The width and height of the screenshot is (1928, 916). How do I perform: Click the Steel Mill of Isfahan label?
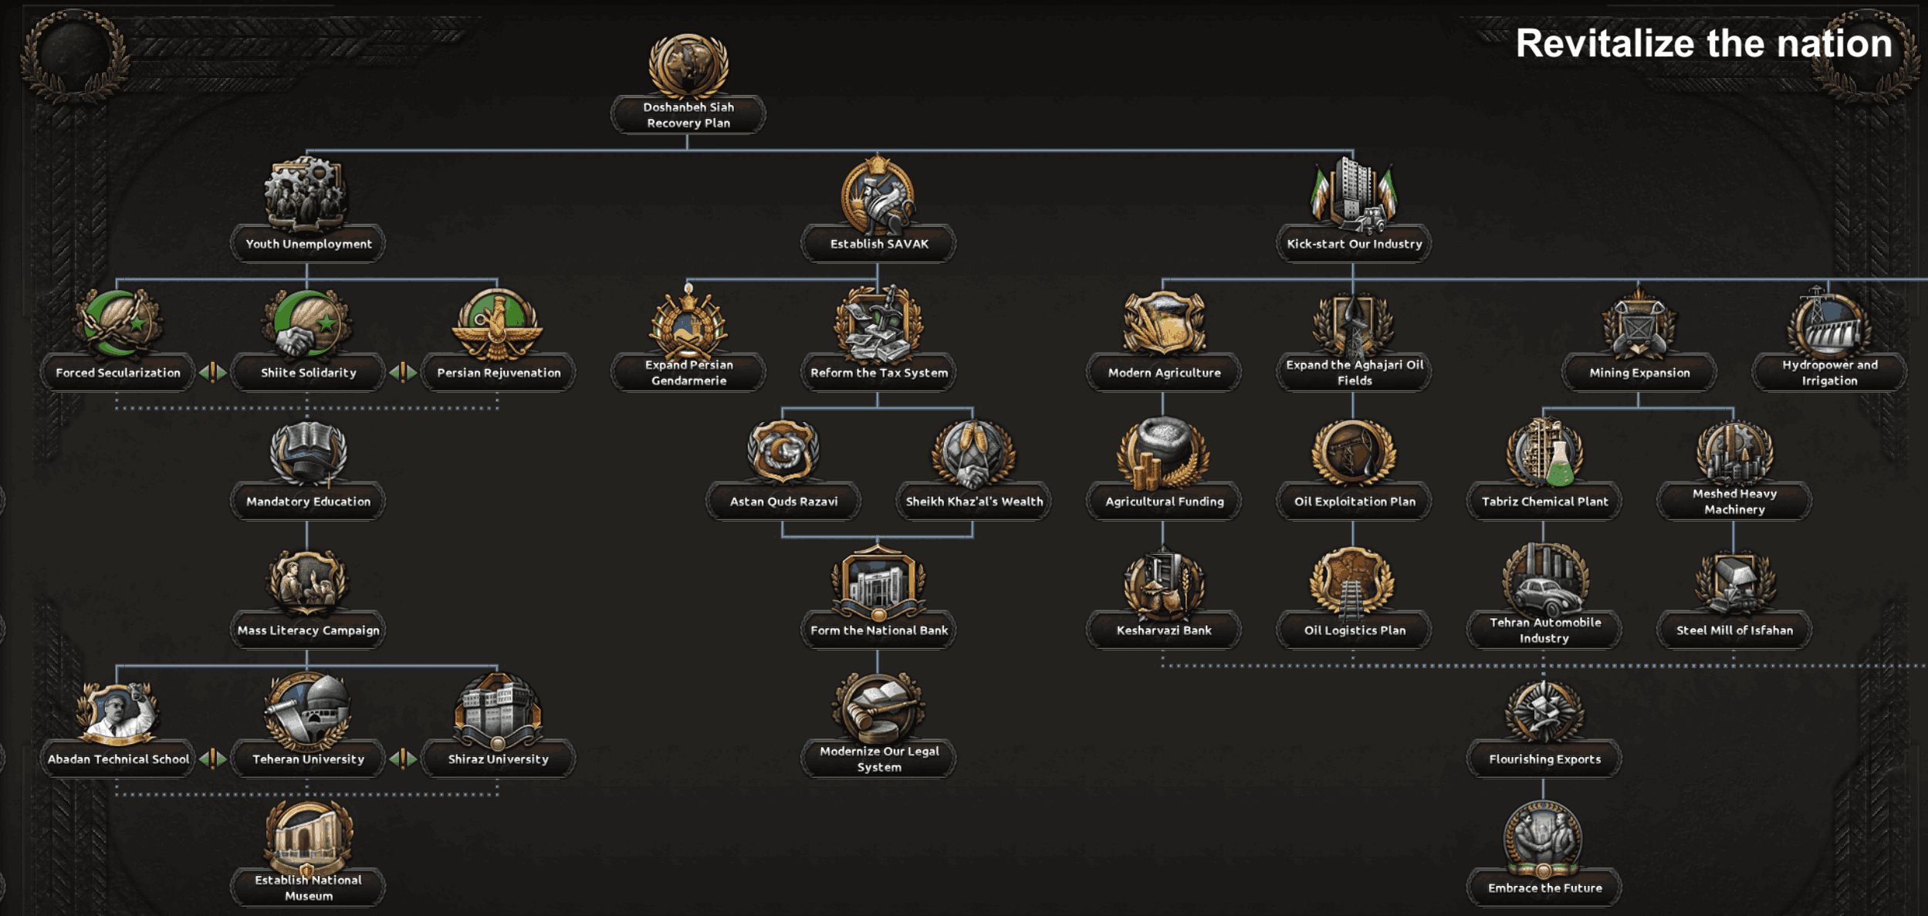pyautogui.click(x=1734, y=630)
